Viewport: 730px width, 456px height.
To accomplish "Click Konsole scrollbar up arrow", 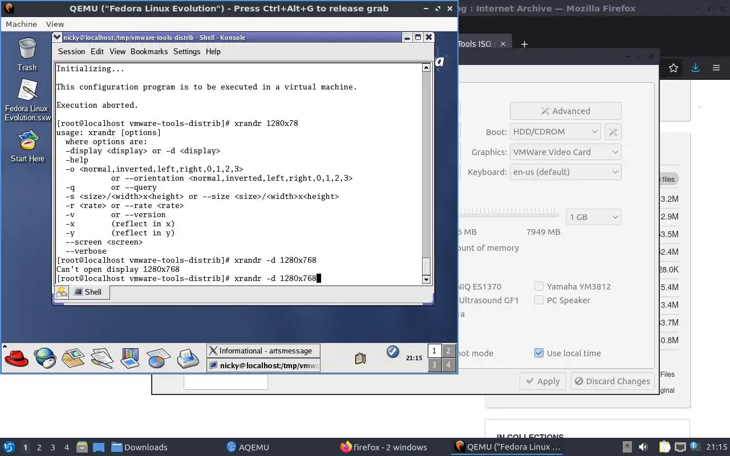I will [426, 68].
